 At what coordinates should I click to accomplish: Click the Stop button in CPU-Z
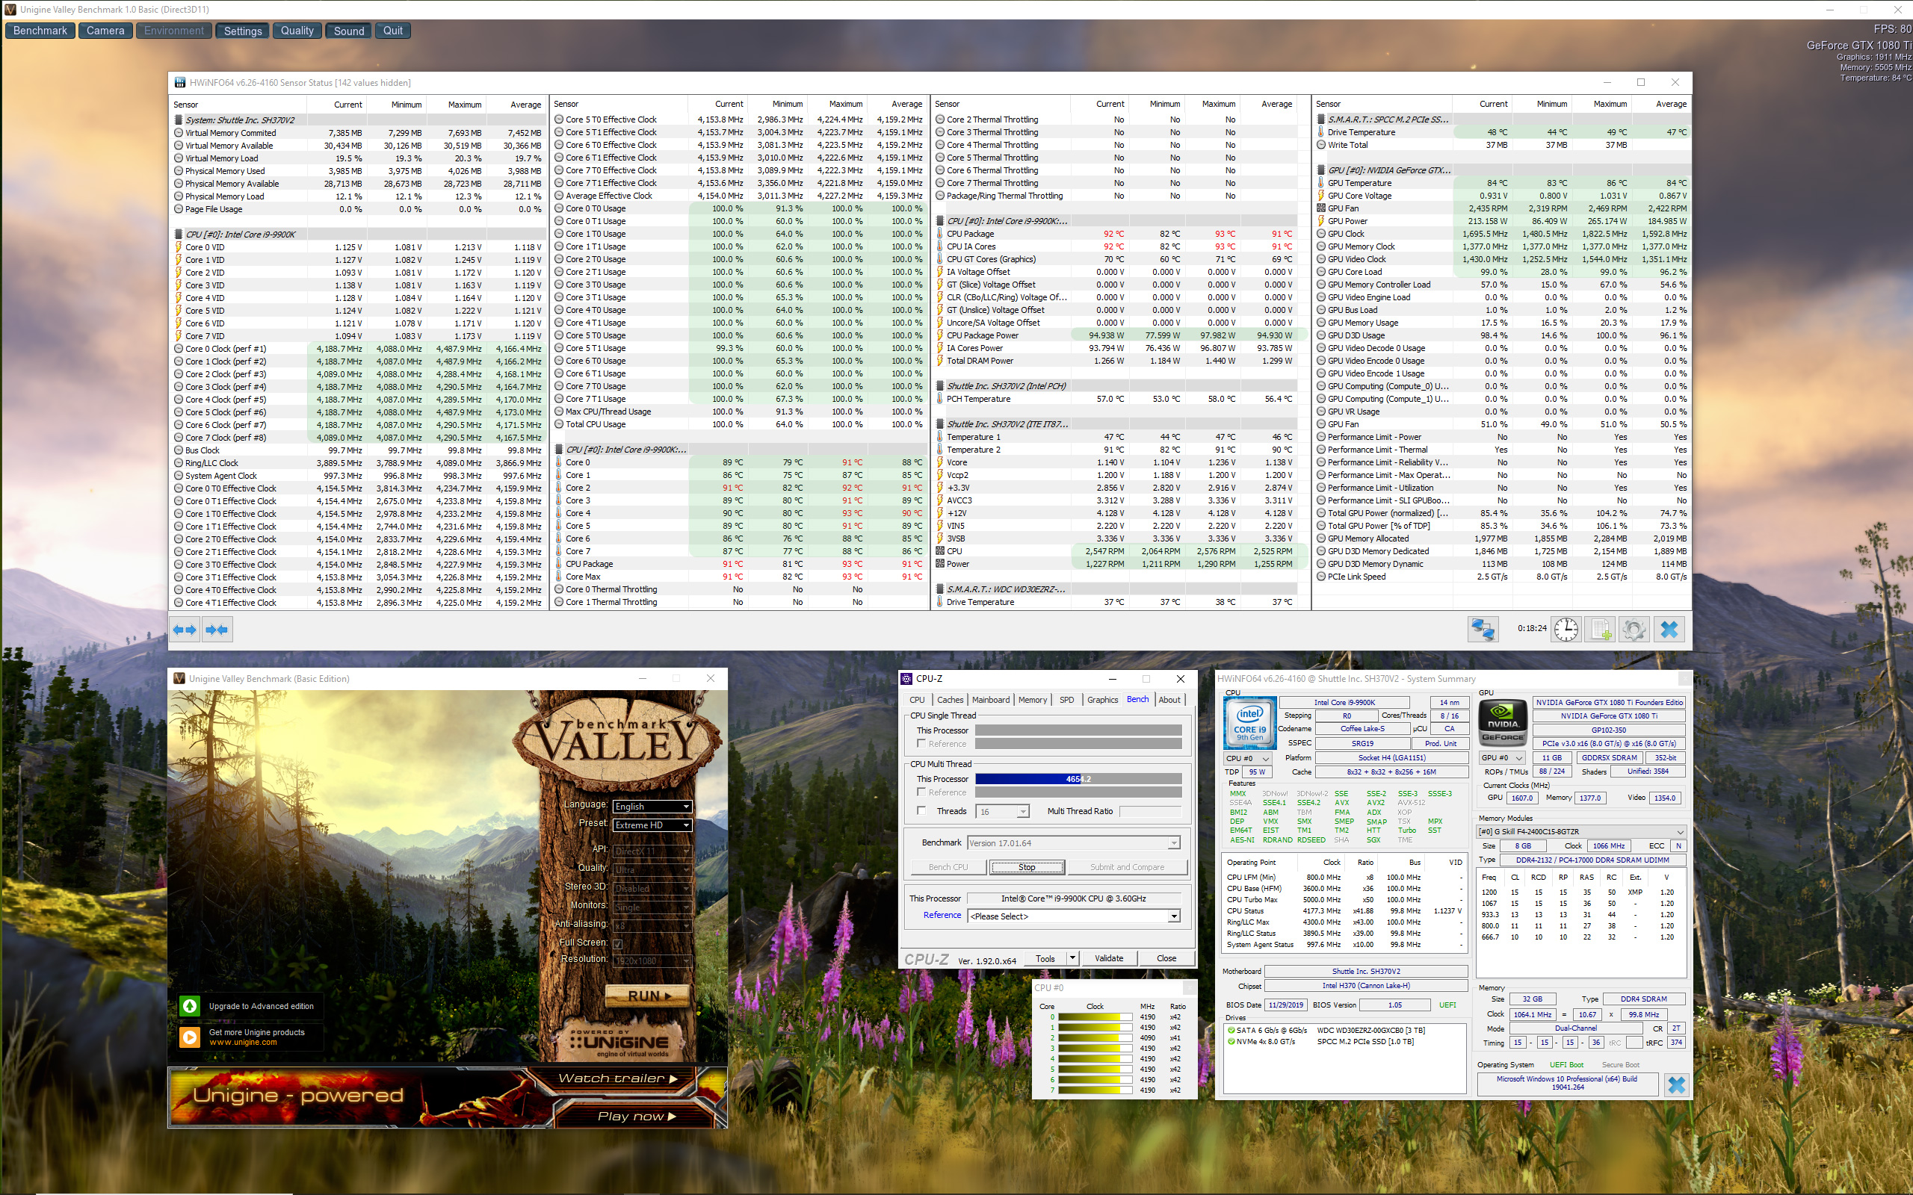[1026, 867]
